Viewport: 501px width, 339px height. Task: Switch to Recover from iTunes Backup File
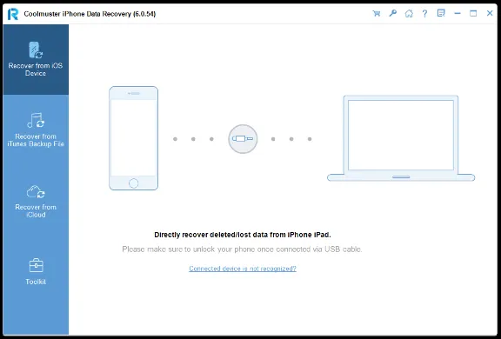[36, 130]
